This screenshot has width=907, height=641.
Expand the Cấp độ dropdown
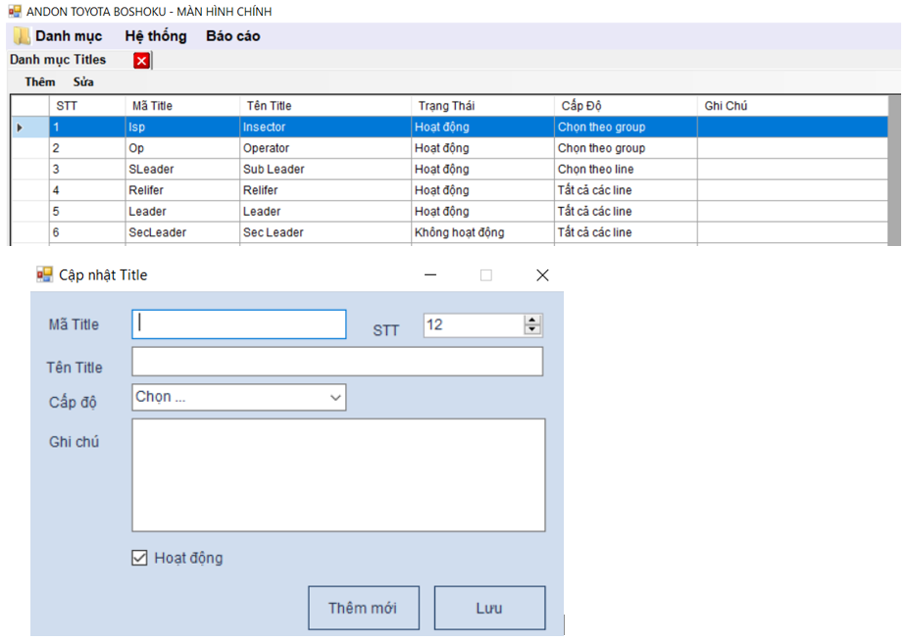(335, 397)
